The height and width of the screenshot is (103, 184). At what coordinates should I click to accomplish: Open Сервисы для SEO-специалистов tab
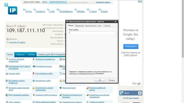[x=51, y=55]
